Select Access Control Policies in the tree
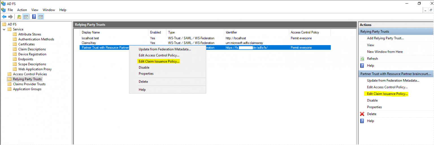This screenshot has height=145, width=434. click(x=30, y=74)
